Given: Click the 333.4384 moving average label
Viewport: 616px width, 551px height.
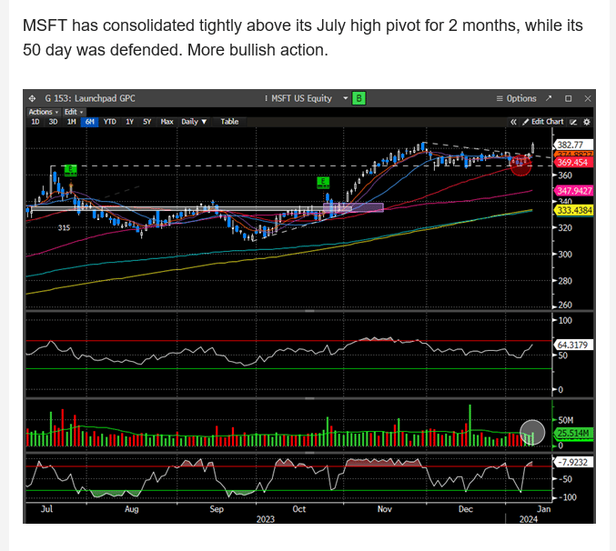Looking at the screenshot, I should pyautogui.click(x=573, y=210).
